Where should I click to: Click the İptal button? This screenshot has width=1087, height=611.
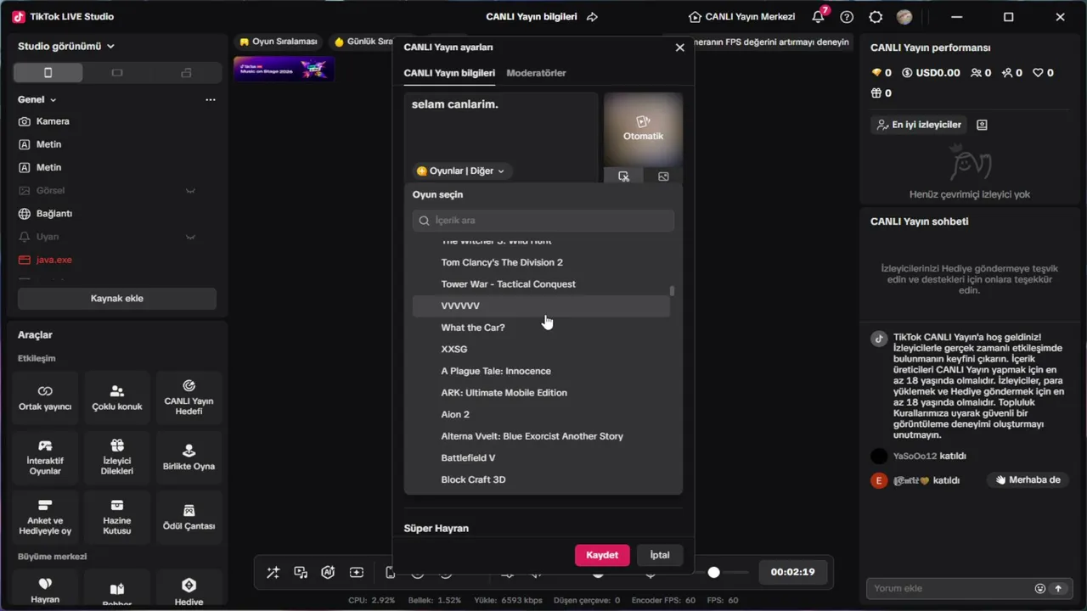[660, 555]
